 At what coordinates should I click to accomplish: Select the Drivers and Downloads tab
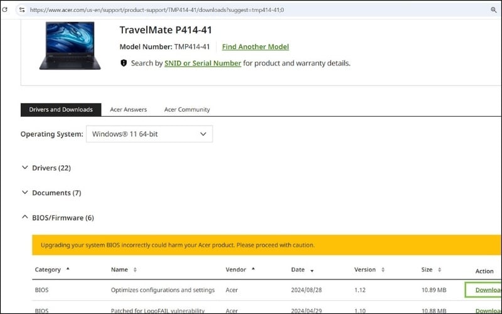(61, 109)
